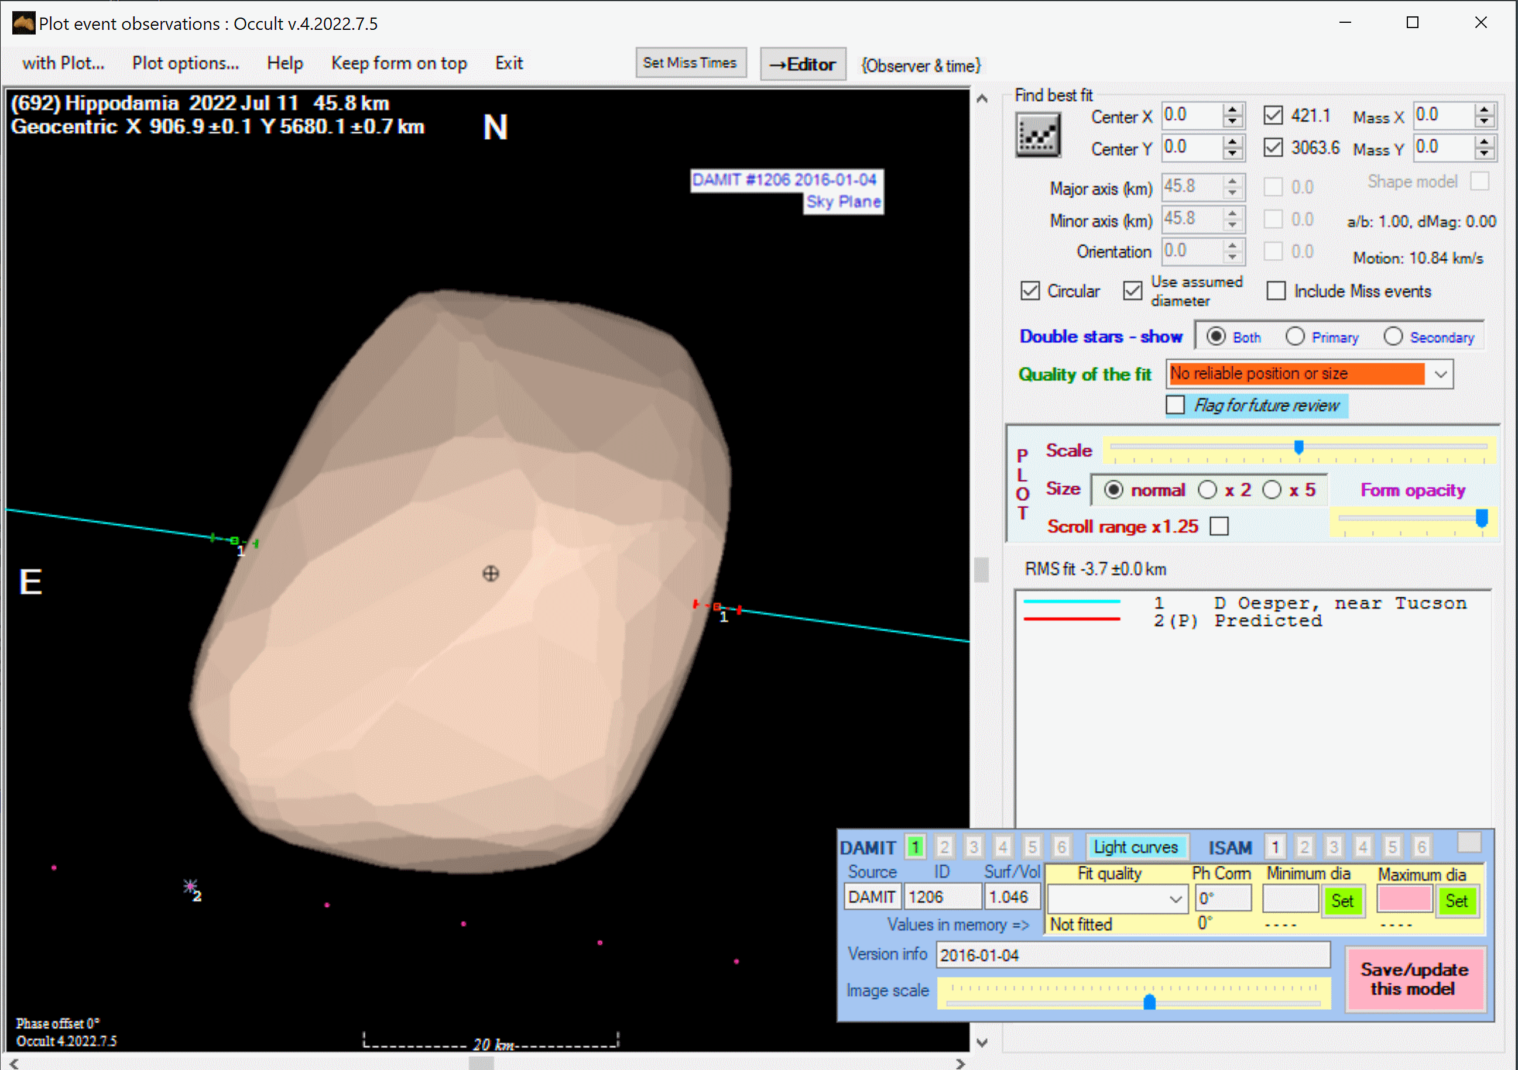
Task: Click the crosshair center marker on asteroid
Action: pos(491,573)
